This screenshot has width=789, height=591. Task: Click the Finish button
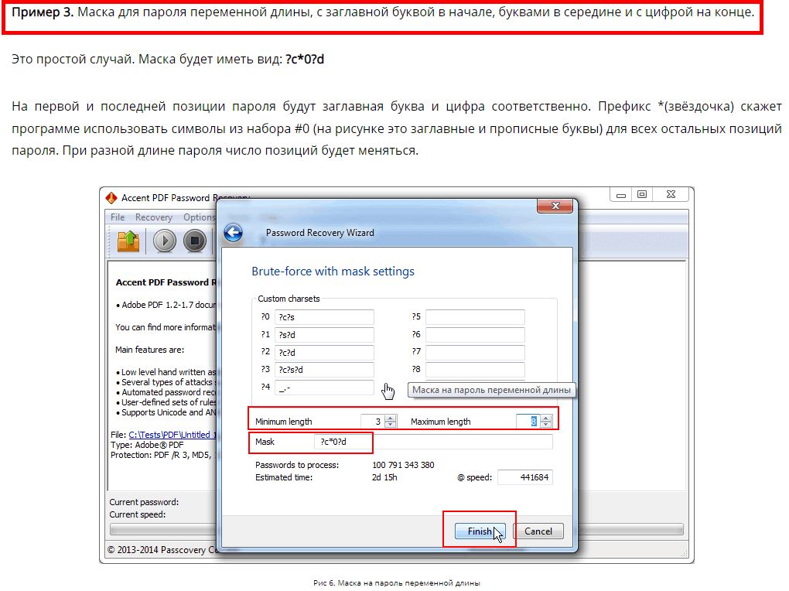point(480,531)
